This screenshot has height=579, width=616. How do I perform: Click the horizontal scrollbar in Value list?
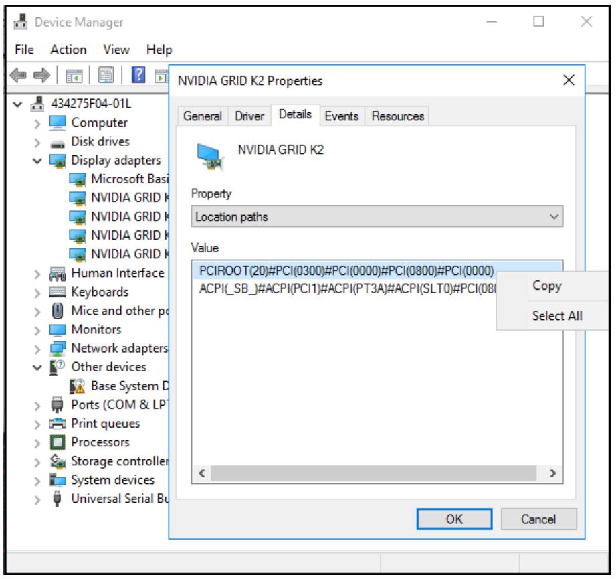tap(373, 473)
